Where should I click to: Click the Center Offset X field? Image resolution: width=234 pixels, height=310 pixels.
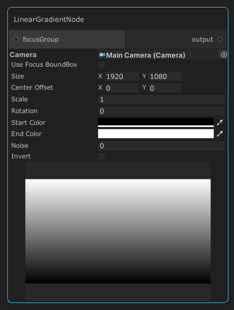pyautogui.click(x=122, y=88)
